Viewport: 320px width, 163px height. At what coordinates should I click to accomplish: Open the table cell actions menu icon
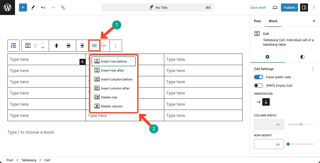pyautogui.click(x=94, y=46)
